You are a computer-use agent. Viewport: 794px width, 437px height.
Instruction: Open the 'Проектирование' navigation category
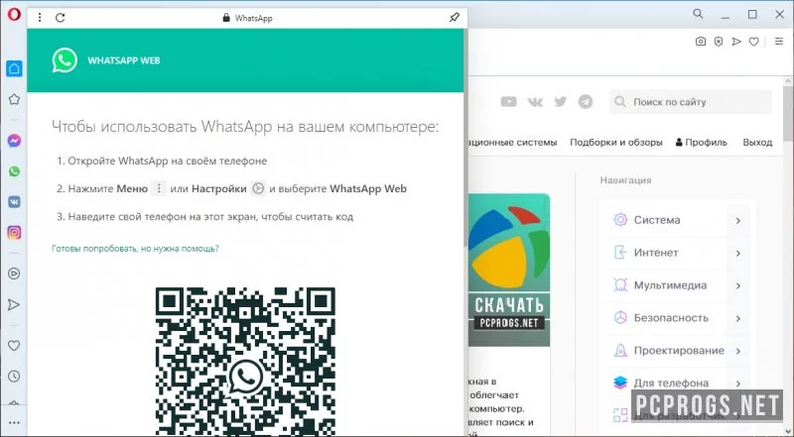coord(677,351)
